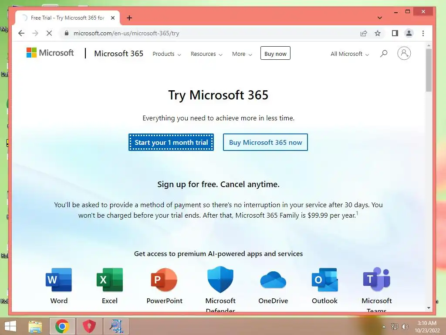Open the site search magnifier icon
Viewport: 446px width, 335px height.
(384, 54)
